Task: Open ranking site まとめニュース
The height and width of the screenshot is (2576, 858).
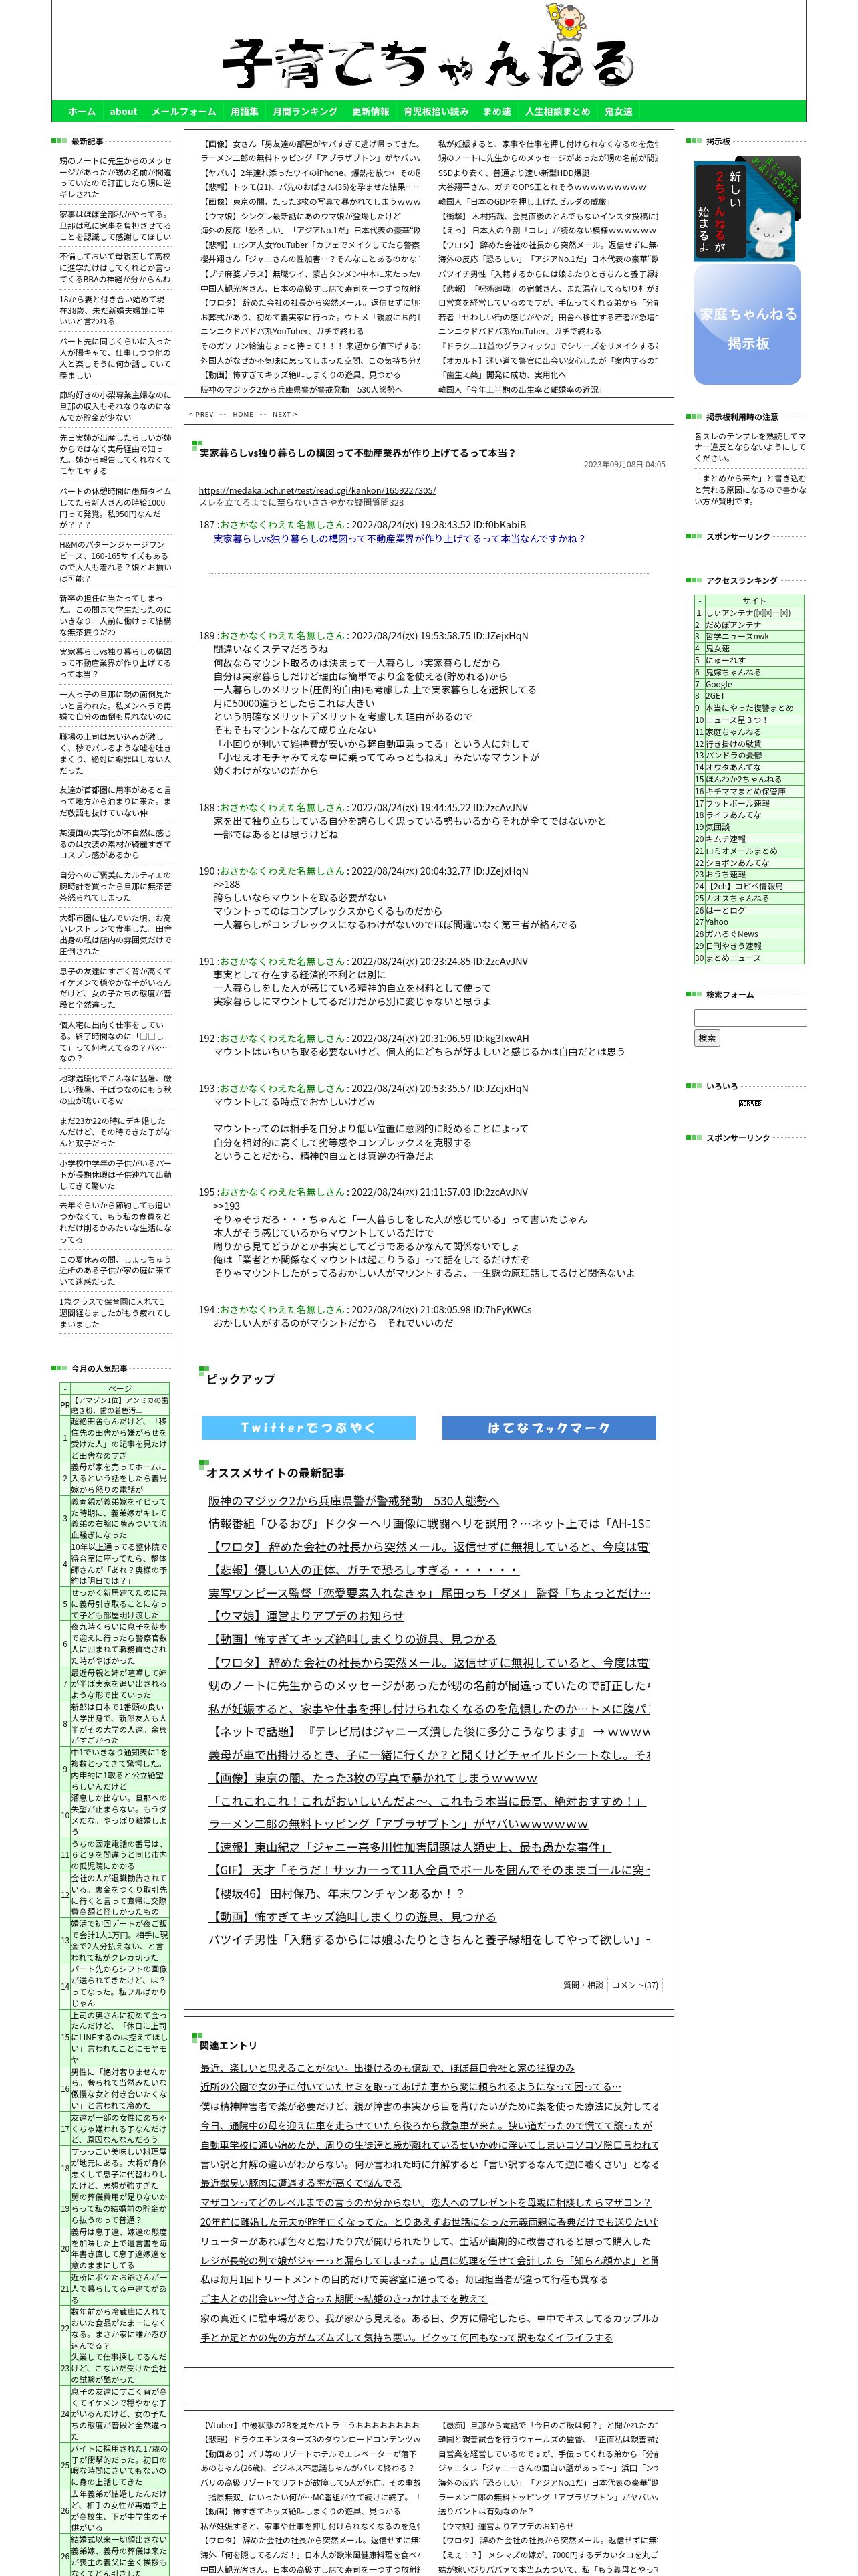Action: pyautogui.click(x=733, y=958)
